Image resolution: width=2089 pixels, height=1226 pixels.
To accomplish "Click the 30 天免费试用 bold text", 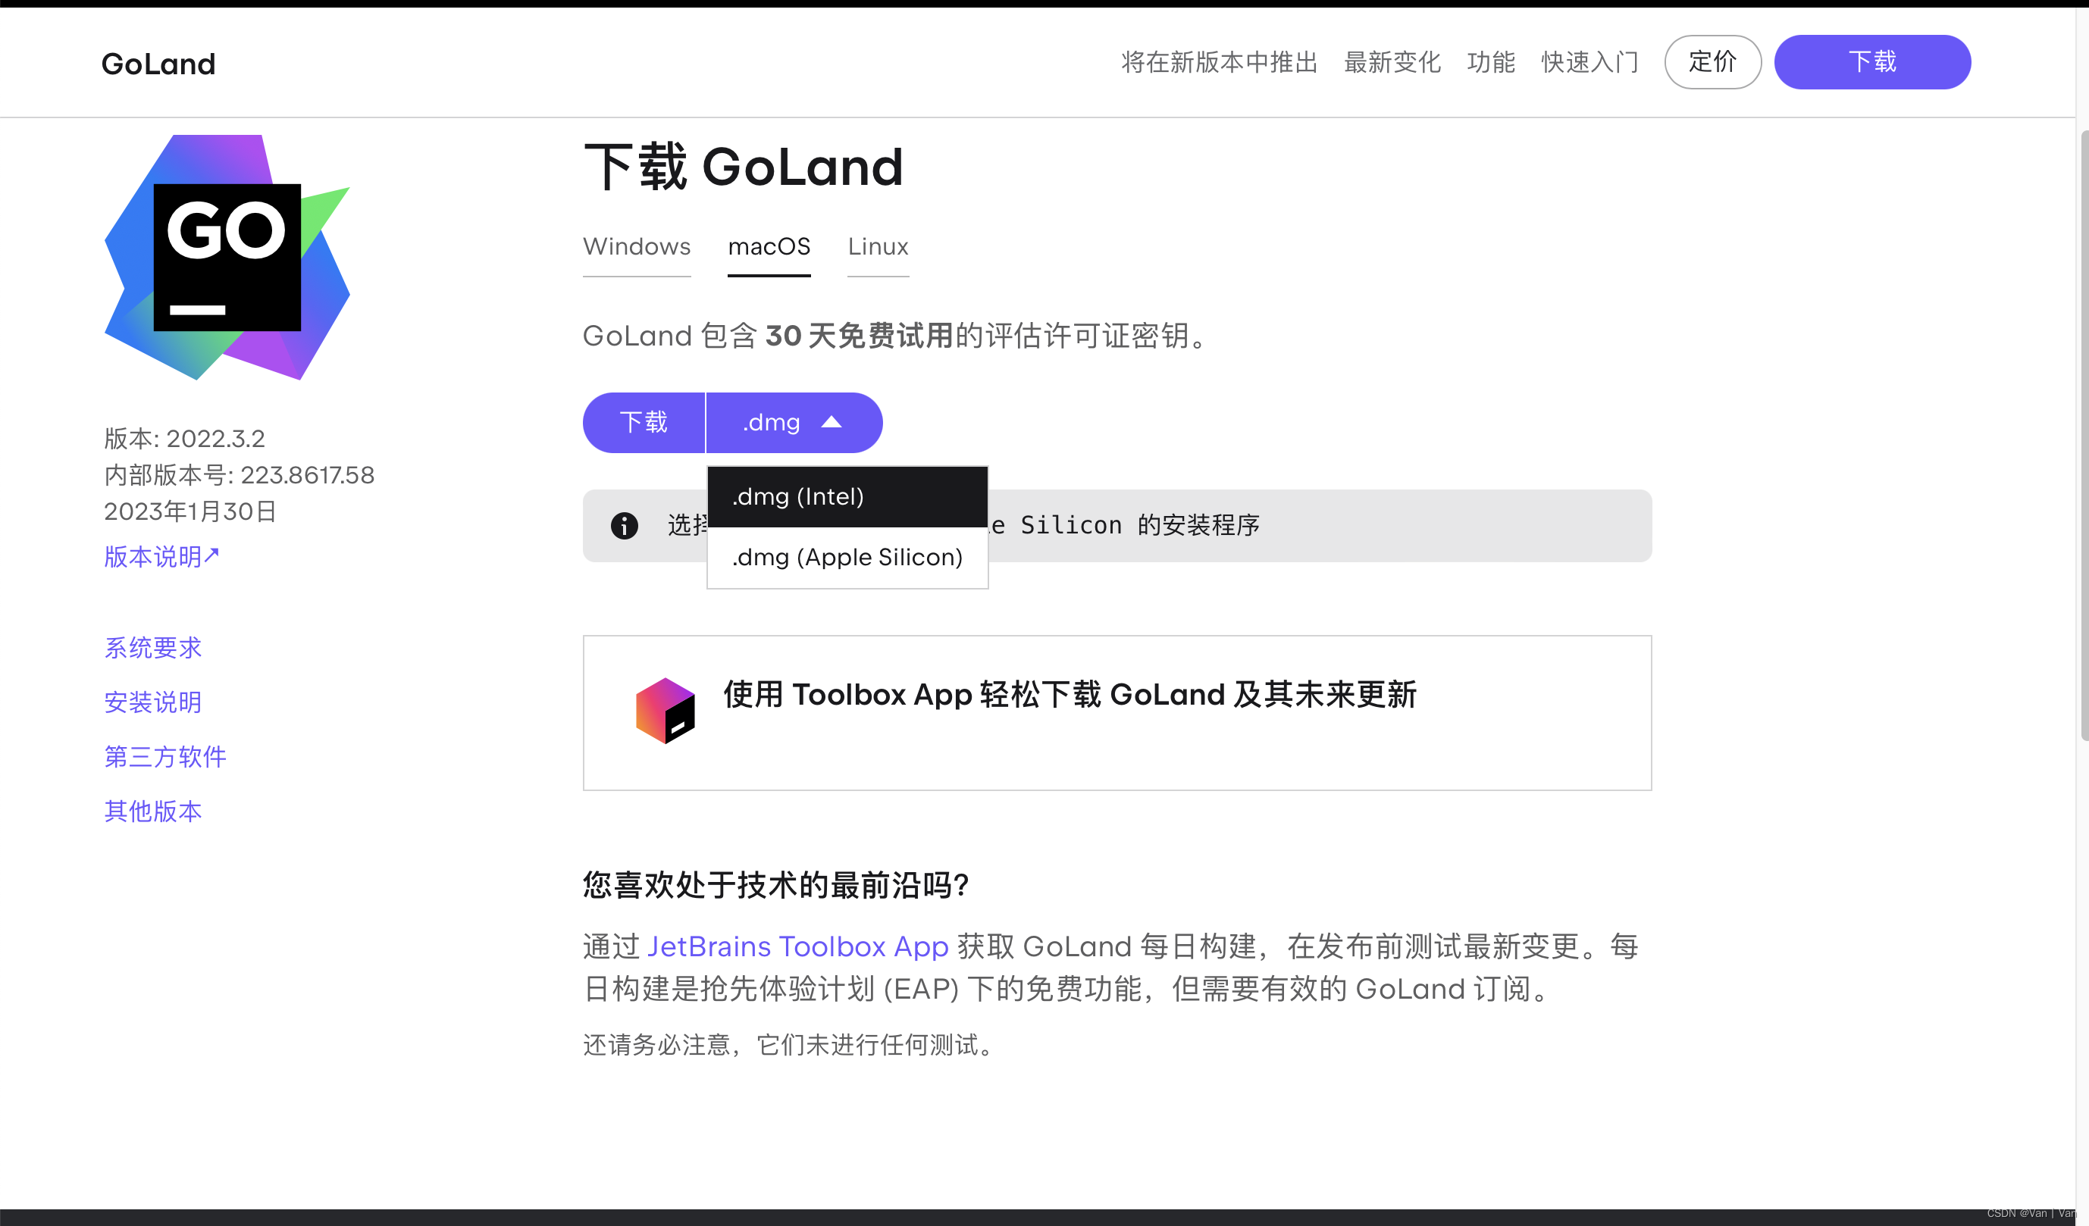I will pyautogui.click(x=859, y=336).
